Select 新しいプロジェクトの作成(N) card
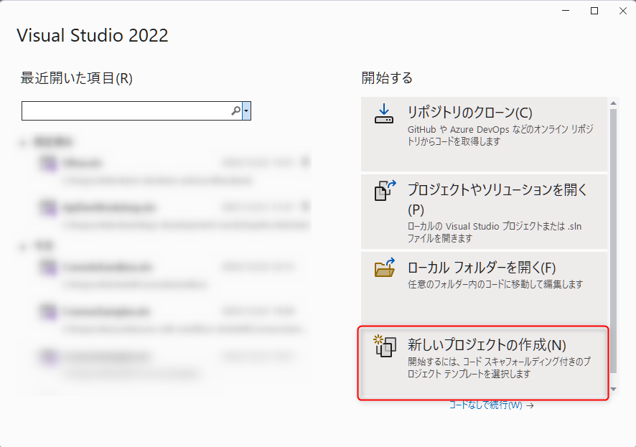 pos(484,363)
